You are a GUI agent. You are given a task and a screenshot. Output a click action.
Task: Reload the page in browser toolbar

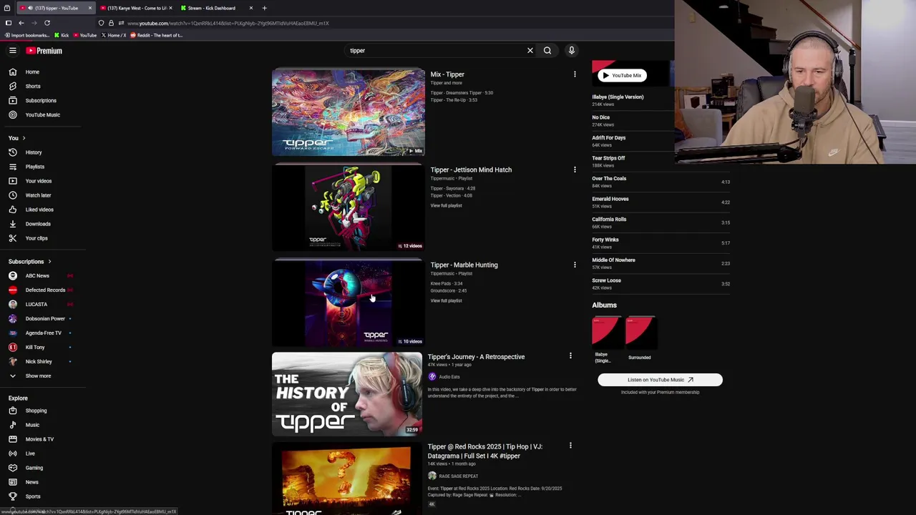pos(47,23)
